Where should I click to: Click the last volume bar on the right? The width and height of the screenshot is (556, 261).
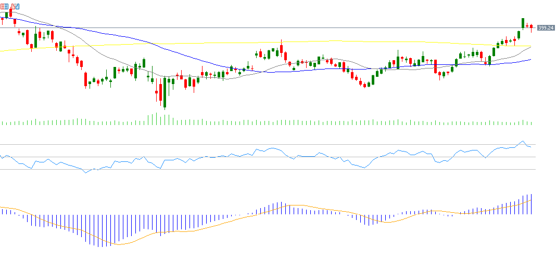pyautogui.click(x=531, y=123)
